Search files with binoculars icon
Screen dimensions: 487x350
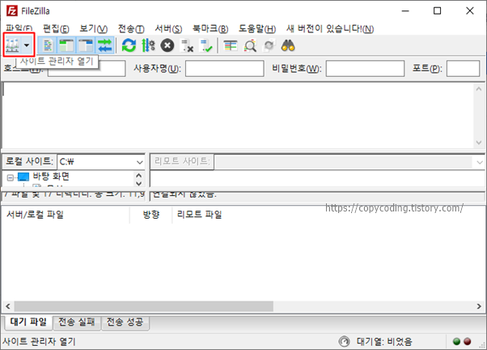tap(288, 45)
